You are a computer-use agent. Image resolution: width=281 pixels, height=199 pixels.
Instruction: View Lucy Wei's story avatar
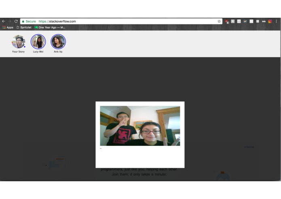[38, 41]
